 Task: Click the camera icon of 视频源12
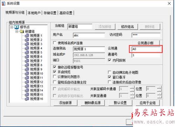pos(27,82)
